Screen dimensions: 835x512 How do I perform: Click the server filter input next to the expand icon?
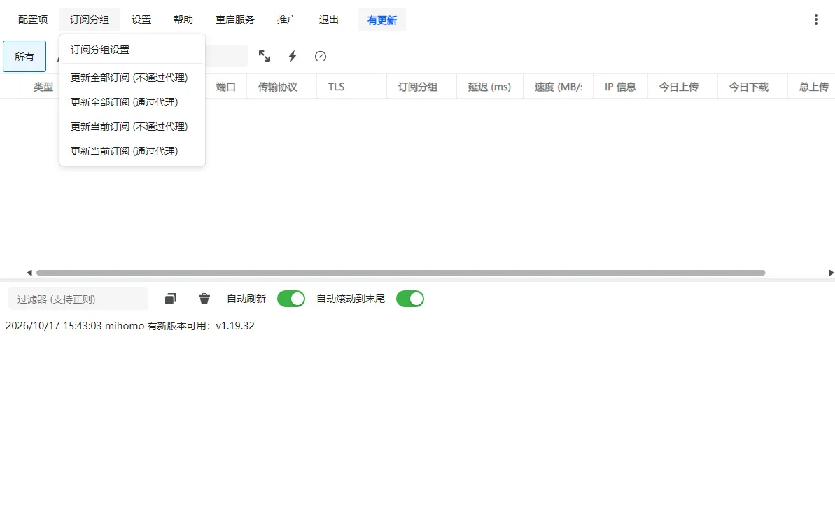click(226, 56)
